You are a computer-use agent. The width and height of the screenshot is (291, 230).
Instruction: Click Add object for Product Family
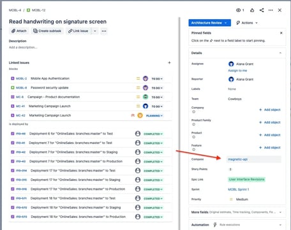[270, 122]
